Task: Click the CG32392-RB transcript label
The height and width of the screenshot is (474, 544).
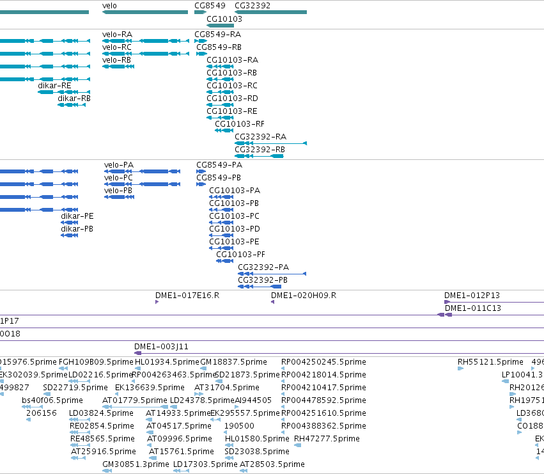Action: point(260,150)
